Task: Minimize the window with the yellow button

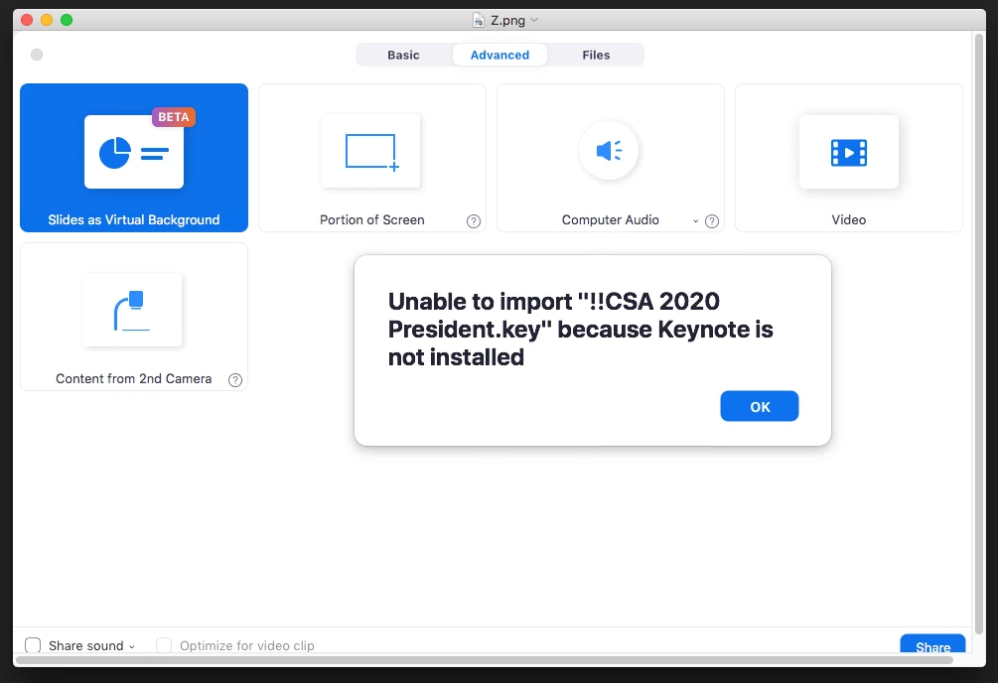Action: [x=47, y=20]
